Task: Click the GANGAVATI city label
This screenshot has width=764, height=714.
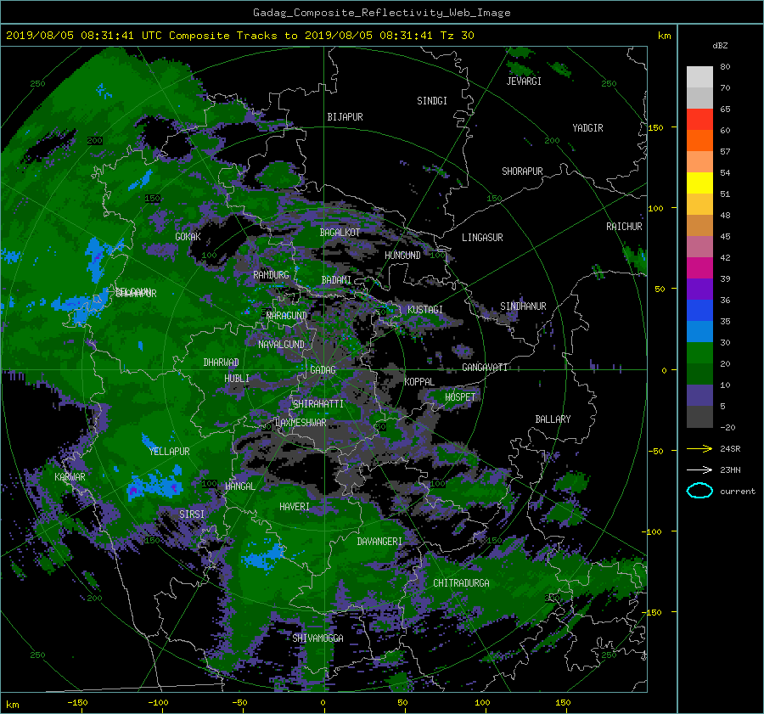Action: click(485, 368)
